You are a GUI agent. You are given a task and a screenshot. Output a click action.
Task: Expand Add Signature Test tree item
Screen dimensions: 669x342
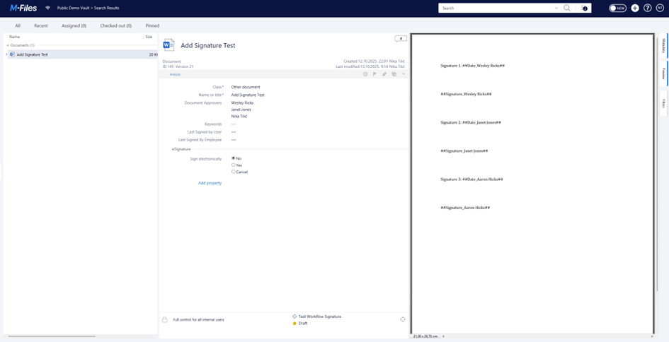coord(6,54)
